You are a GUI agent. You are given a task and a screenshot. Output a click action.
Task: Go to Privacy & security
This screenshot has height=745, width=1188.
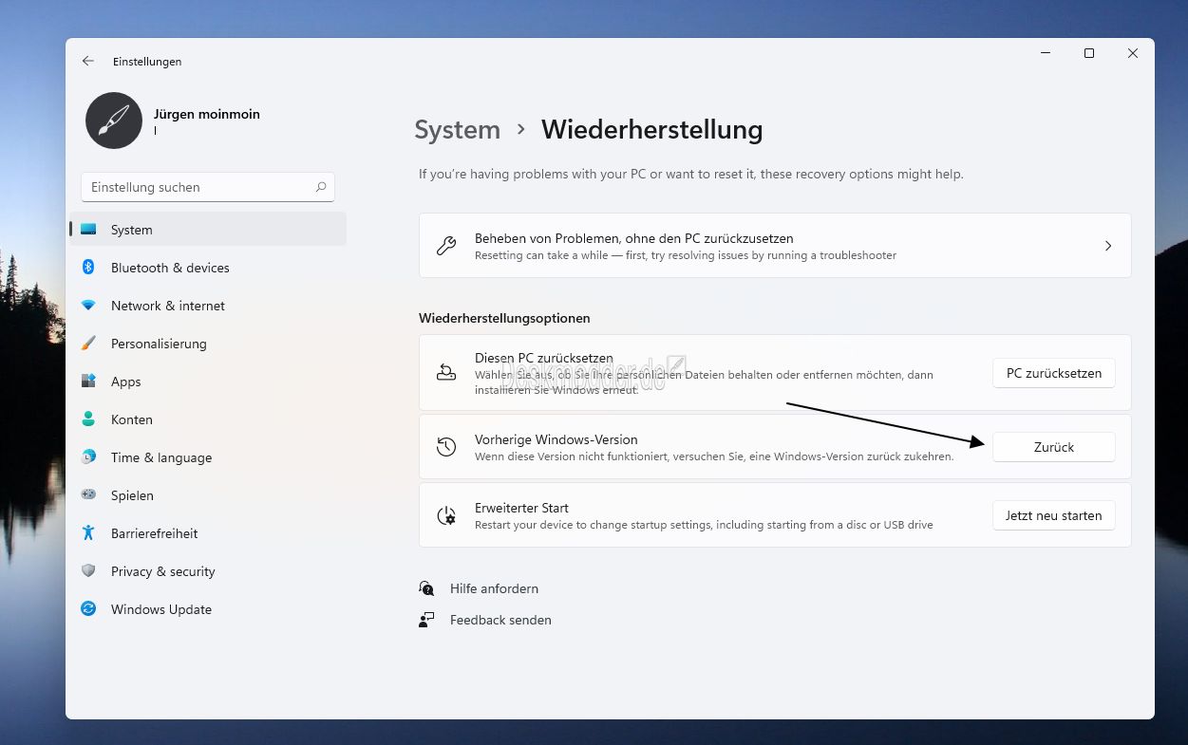tap(208, 571)
